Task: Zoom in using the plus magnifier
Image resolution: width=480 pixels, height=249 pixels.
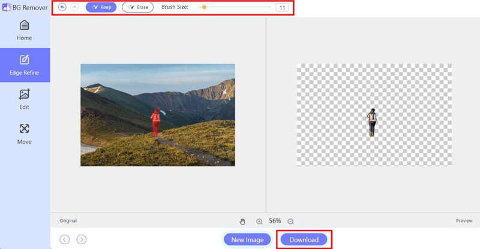Action: pyautogui.click(x=259, y=221)
